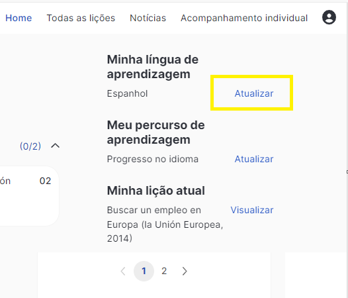Viewport: 348px width, 298px height.
Task: Click the Buscar un empleo en Europa lesson title
Action: tap(165, 224)
